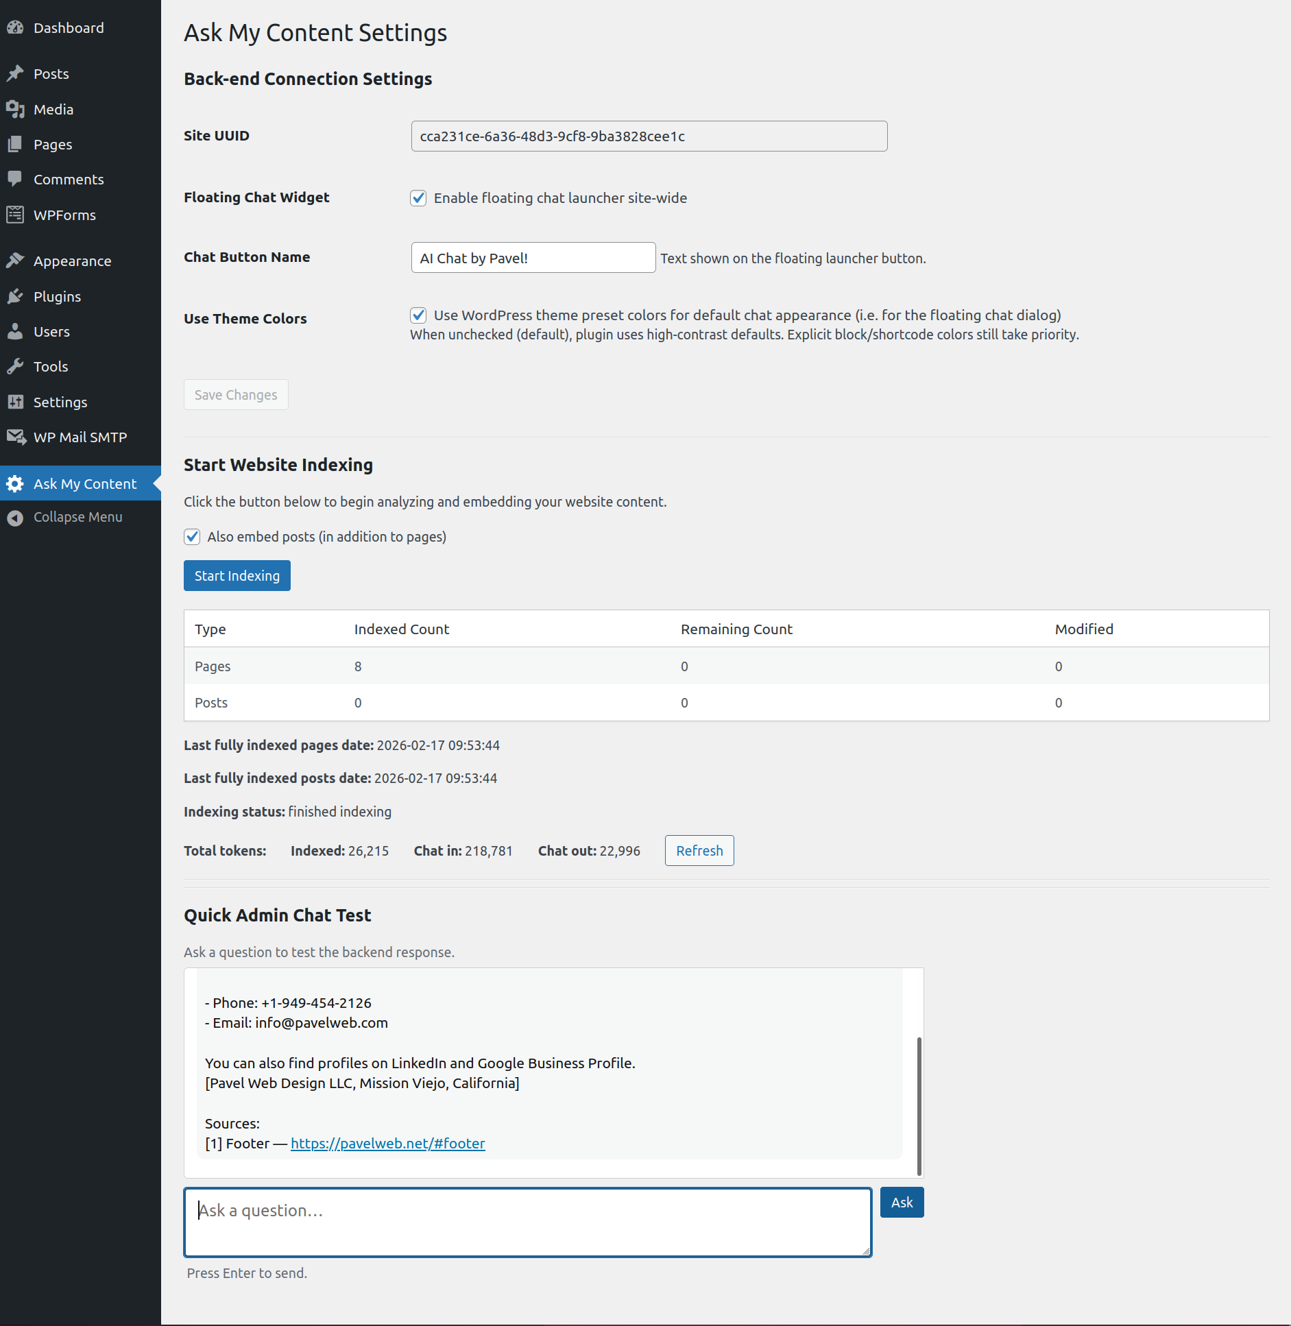Screen dimensions: 1291x1326
Task: Uncheck Use WordPress theme preset colors
Action: tap(418, 315)
